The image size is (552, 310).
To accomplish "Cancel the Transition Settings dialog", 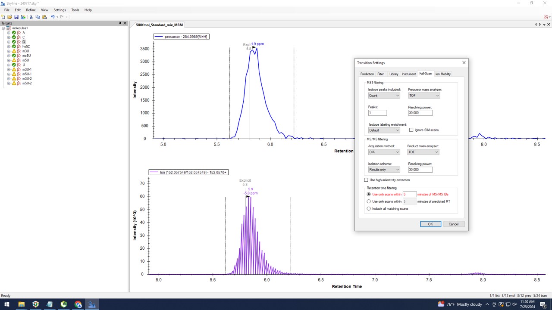I will click(x=453, y=224).
